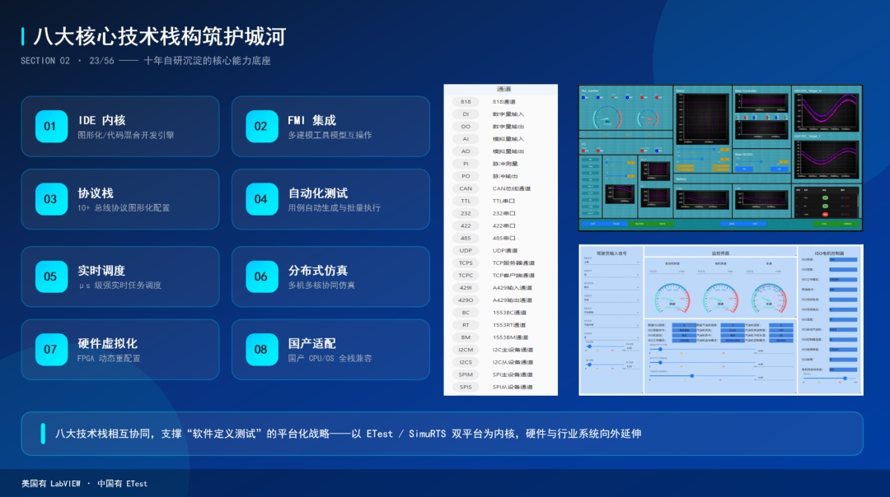
Task: Select the DO channel chip
Action: click(x=466, y=127)
